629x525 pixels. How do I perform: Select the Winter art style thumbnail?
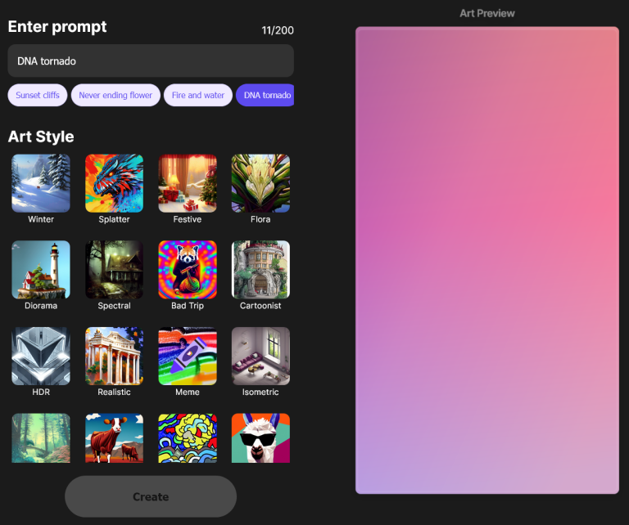coord(41,183)
